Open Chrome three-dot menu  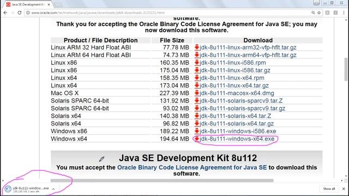click(x=344, y=13)
